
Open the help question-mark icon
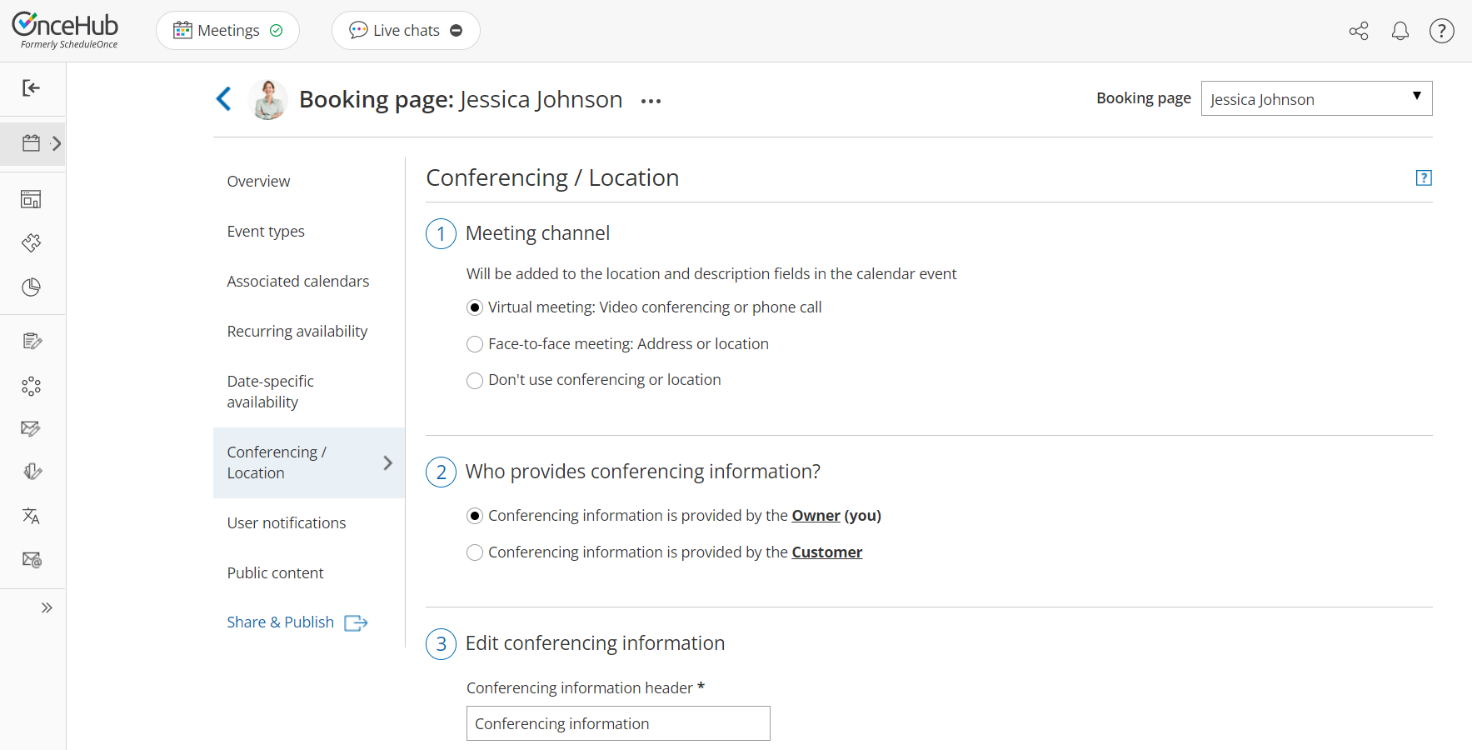pos(1442,30)
